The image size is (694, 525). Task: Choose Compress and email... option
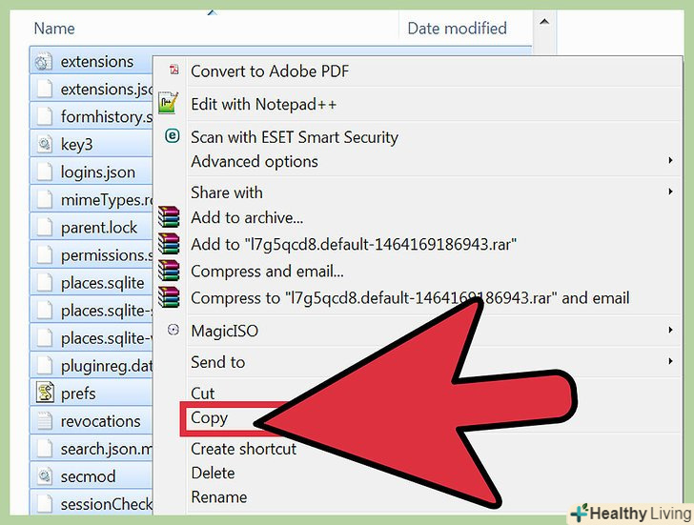click(267, 272)
